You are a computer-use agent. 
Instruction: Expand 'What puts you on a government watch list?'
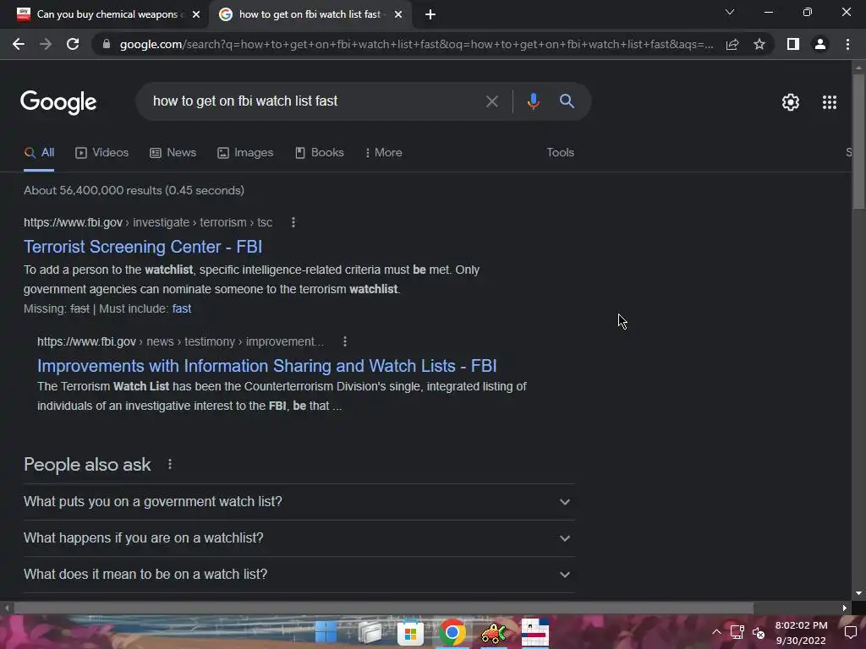coord(299,502)
